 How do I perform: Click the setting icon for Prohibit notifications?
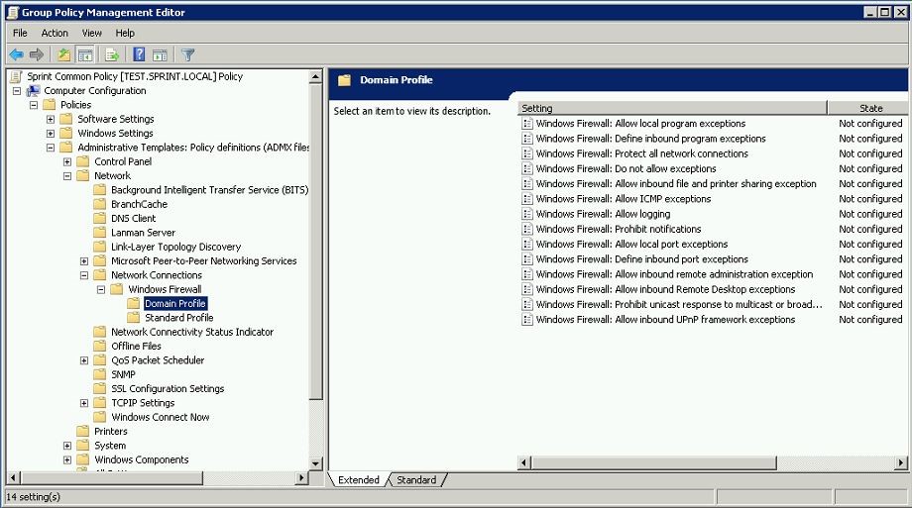click(x=527, y=229)
